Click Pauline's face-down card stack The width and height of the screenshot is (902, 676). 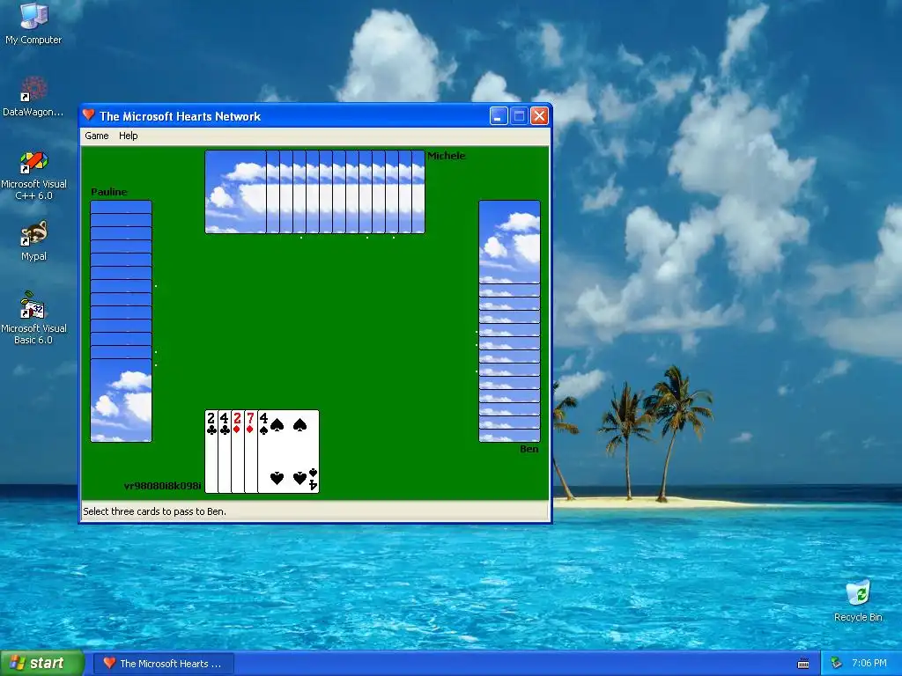tap(121, 321)
